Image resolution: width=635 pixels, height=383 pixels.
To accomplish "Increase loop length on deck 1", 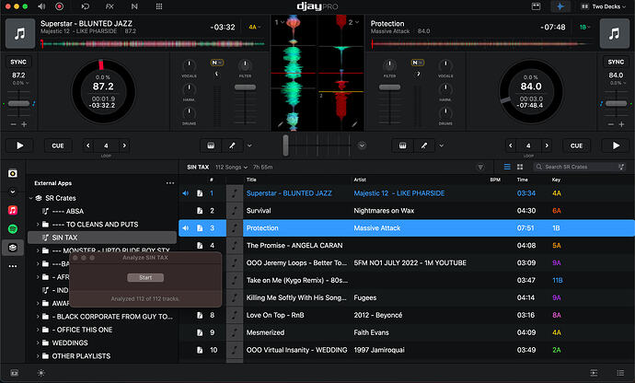I will tap(124, 145).
